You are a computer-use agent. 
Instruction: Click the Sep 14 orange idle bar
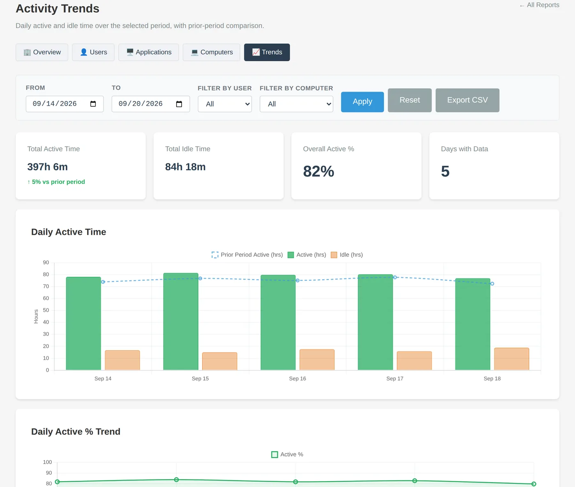122,360
